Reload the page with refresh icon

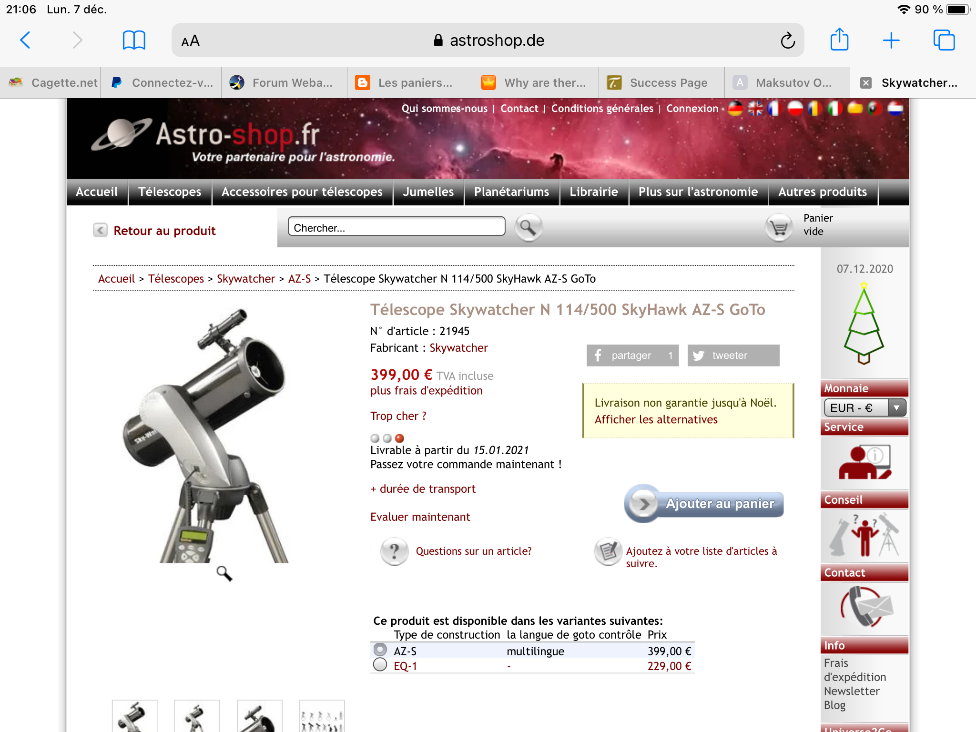pyautogui.click(x=787, y=41)
